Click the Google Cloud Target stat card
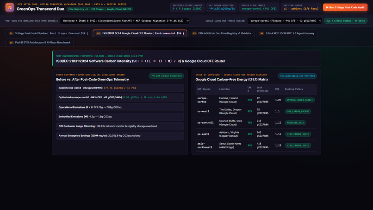373x210 pixels. (259, 7)
